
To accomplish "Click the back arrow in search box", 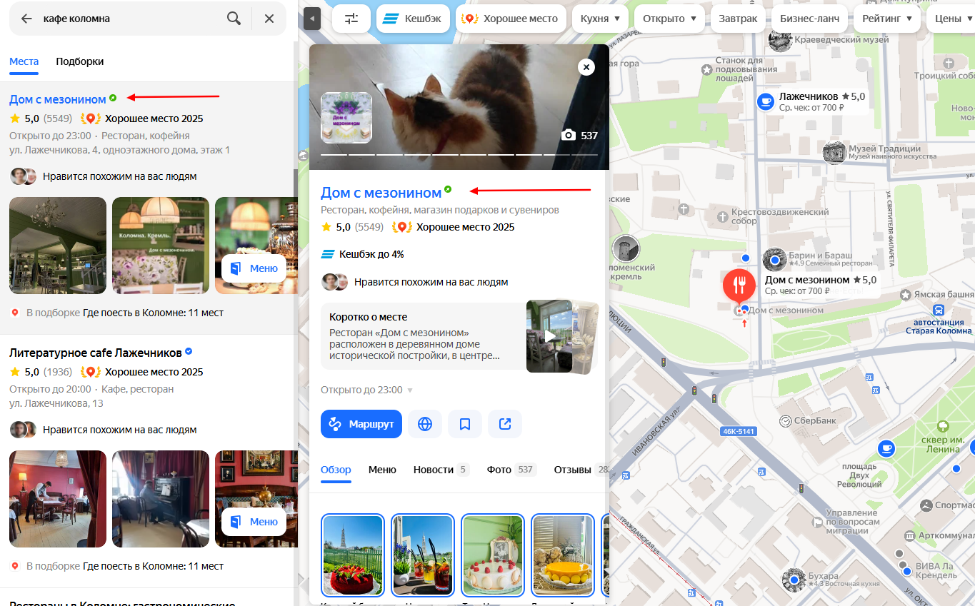I will (x=26, y=19).
